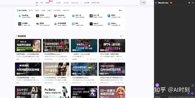Viewport: 195px width, 98px height.
Task: Open the vega ai tool icon
Action: pyautogui.click(x=91, y=24)
